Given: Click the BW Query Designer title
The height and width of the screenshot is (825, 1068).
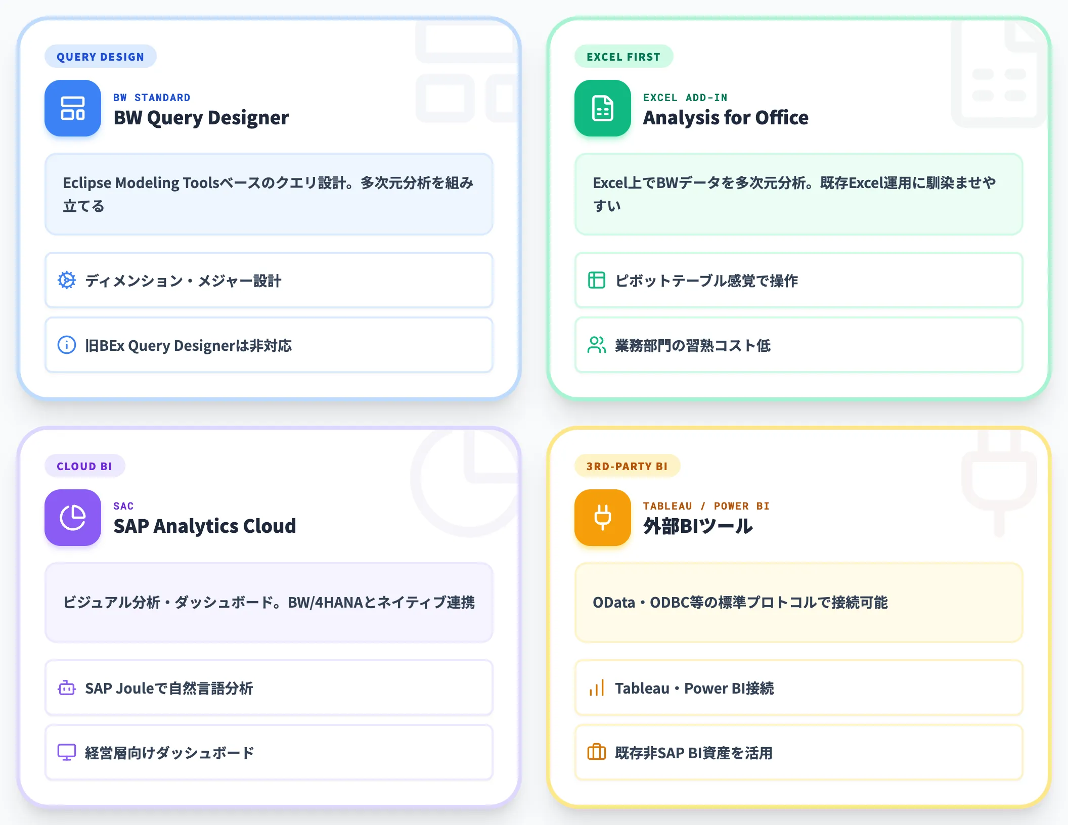Looking at the screenshot, I should [x=201, y=118].
